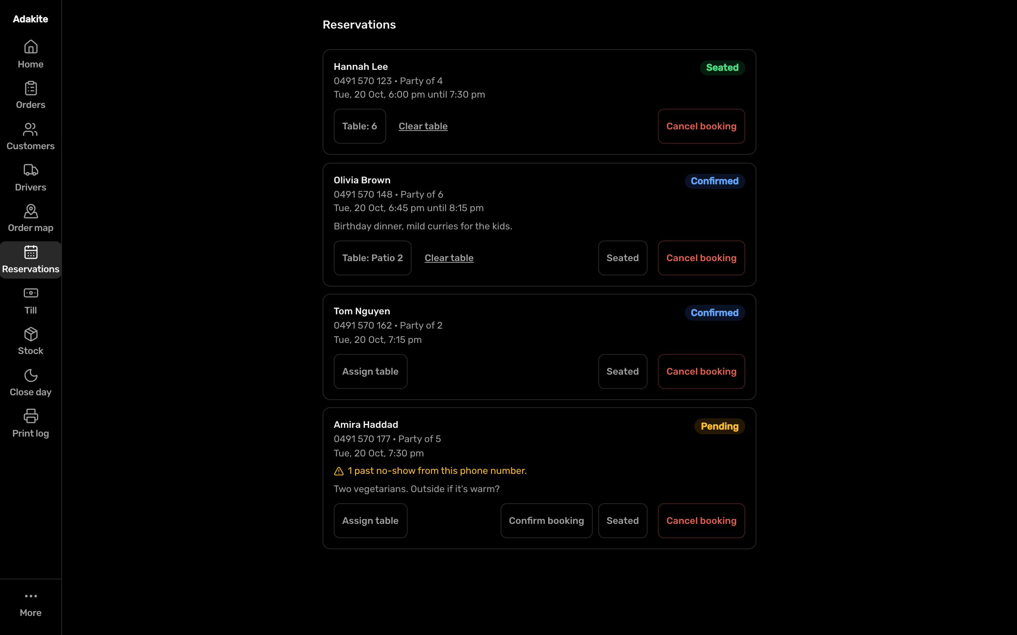The height and width of the screenshot is (635, 1017).
Task: Go to Orders clipboard icon
Action: [x=31, y=88]
